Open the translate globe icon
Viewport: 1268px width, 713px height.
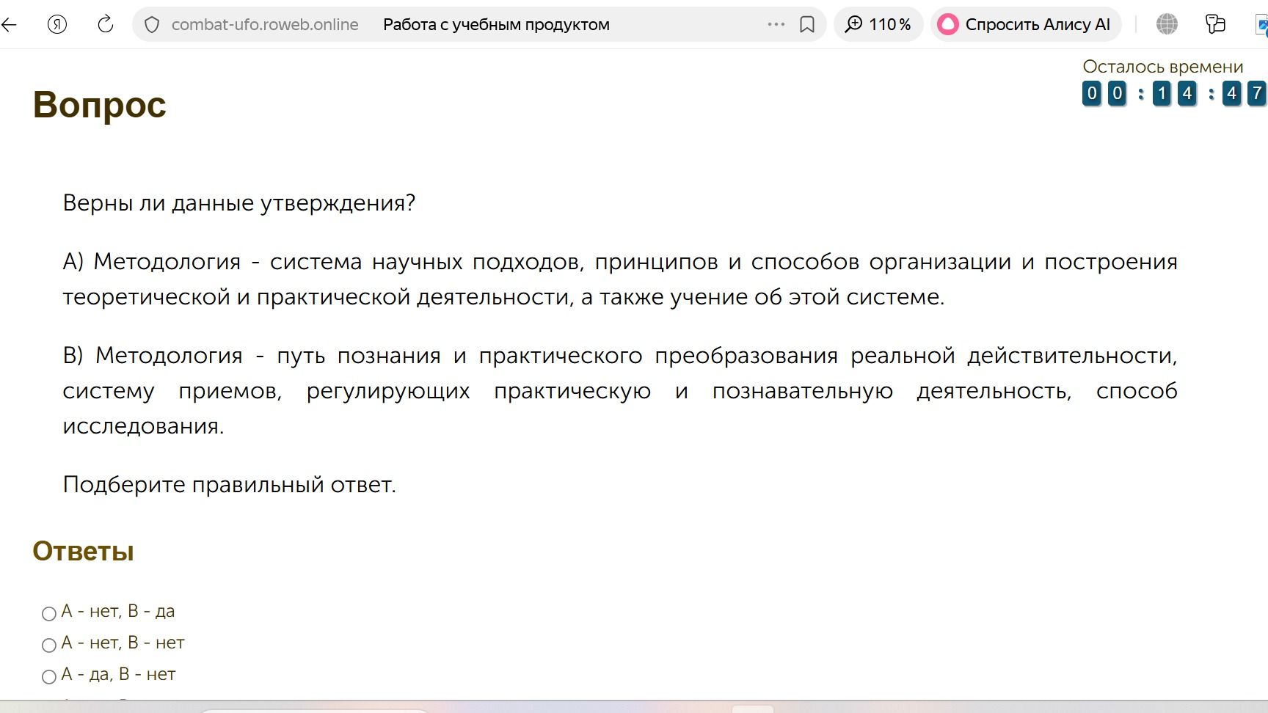coord(1167,24)
